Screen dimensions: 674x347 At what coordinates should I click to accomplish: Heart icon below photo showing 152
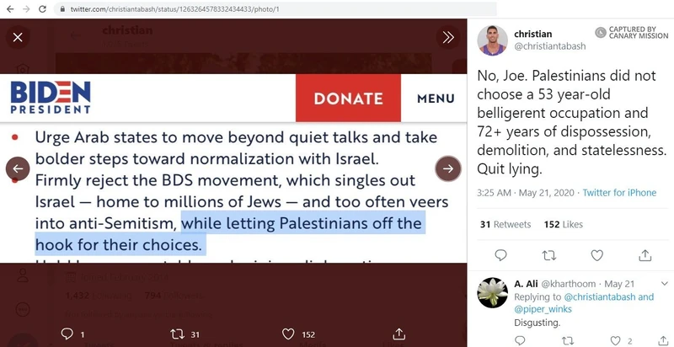[288, 334]
